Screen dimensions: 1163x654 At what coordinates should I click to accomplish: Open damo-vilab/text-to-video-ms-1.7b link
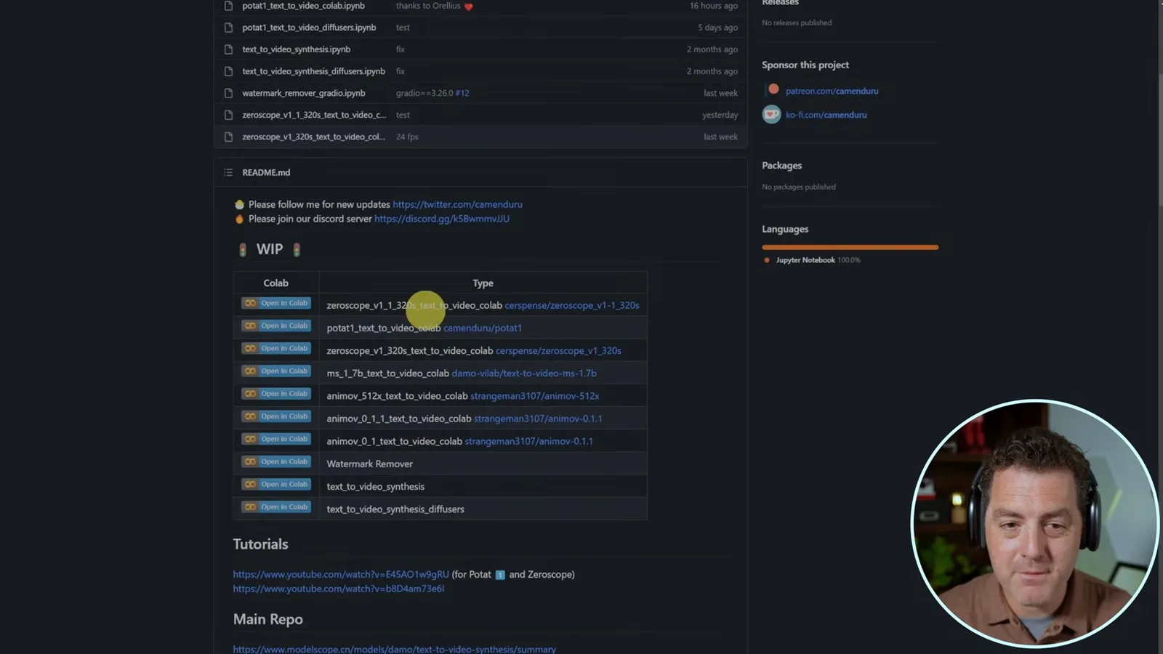point(524,373)
